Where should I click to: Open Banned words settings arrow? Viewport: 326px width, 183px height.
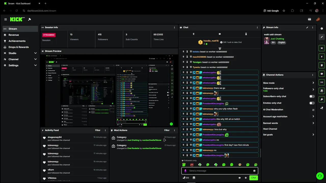pos(313,123)
